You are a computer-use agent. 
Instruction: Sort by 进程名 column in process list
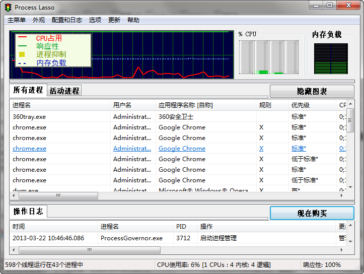tap(60, 105)
